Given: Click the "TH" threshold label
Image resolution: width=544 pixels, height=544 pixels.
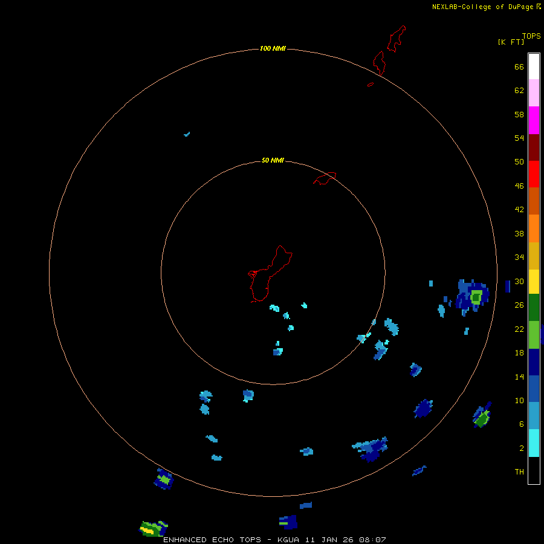Looking at the screenshot, I should (519, 472).
